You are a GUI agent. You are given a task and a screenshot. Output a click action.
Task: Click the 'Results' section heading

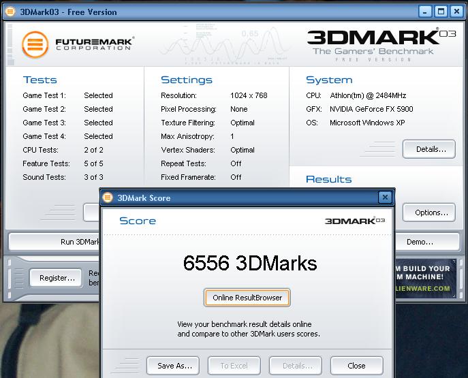click(x=329, y=179)
